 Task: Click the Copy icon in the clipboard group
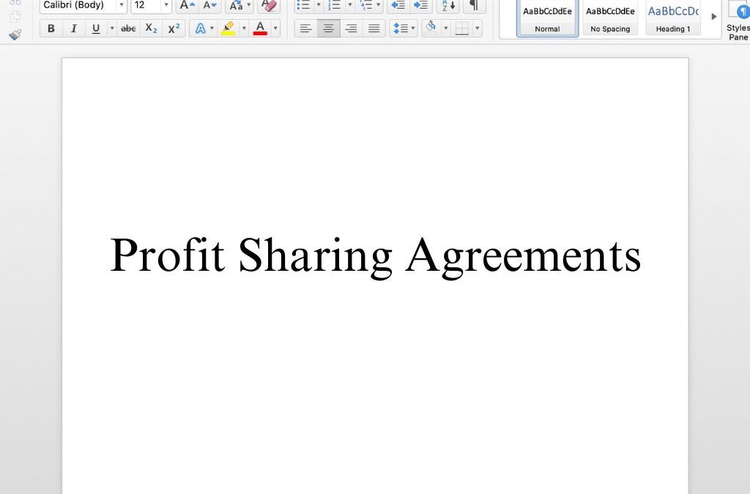tap(15, 17)
